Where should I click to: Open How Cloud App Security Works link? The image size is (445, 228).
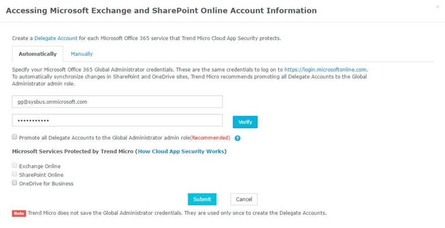point(181,151)
